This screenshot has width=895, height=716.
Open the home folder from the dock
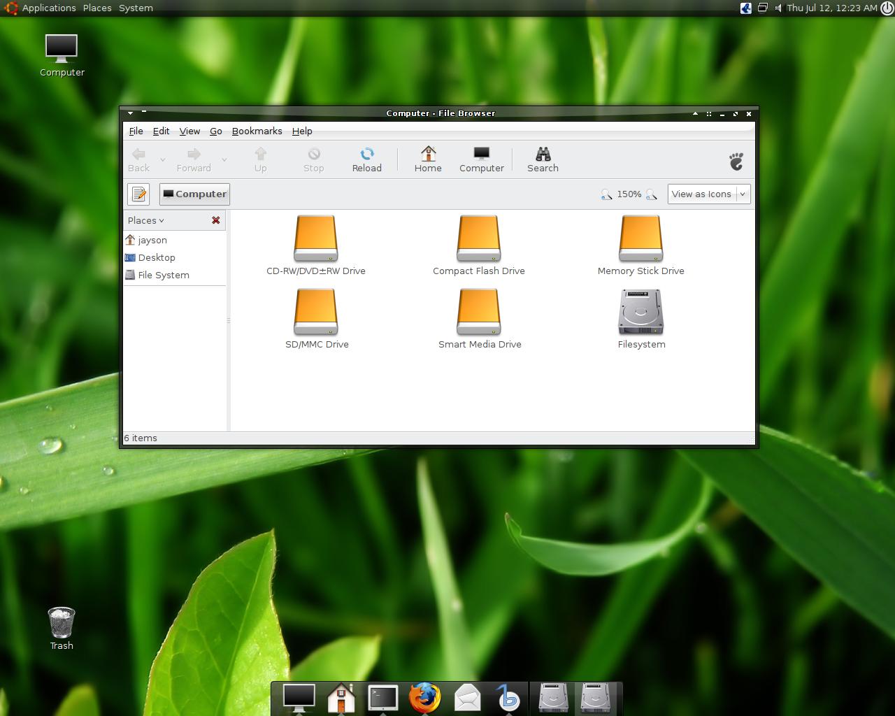(x=341, y=698)
